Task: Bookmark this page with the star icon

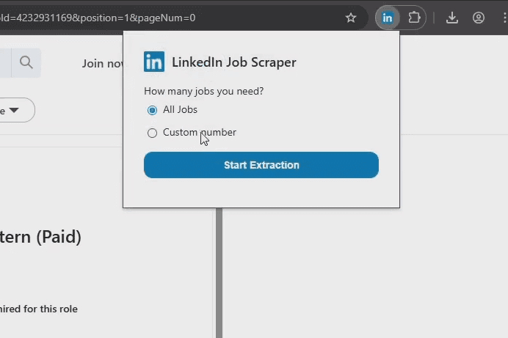Action: point(351,18)
